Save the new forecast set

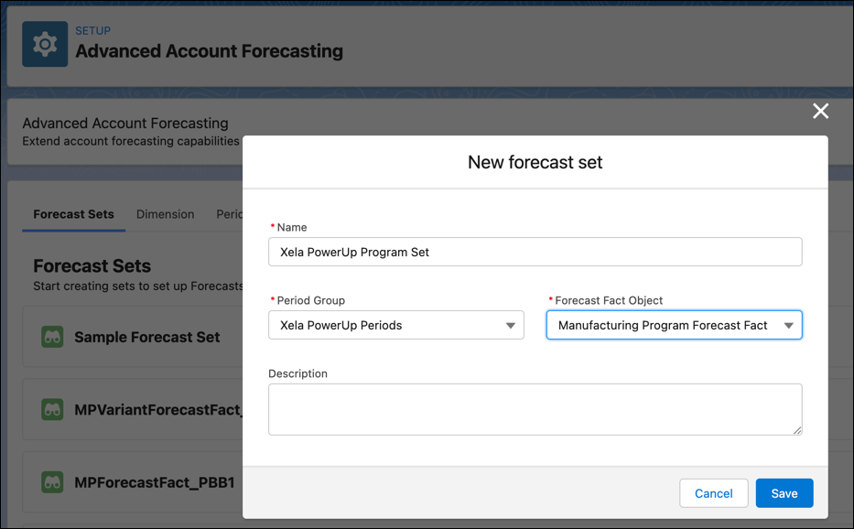pyautogui.click(x=784, y=493)
